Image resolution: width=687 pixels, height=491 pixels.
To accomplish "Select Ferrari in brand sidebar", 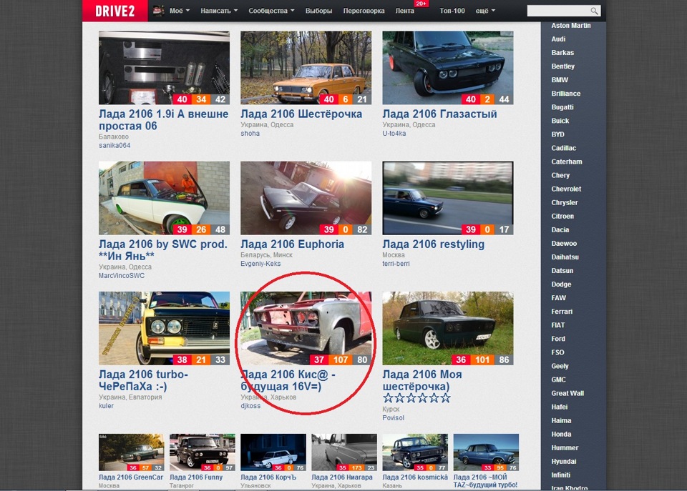I will tap(562, 312).
